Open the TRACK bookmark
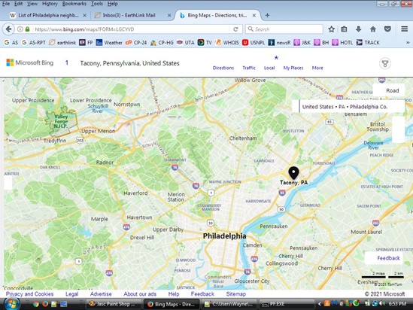This screenshot has height=310, width=413. (368, 42)
